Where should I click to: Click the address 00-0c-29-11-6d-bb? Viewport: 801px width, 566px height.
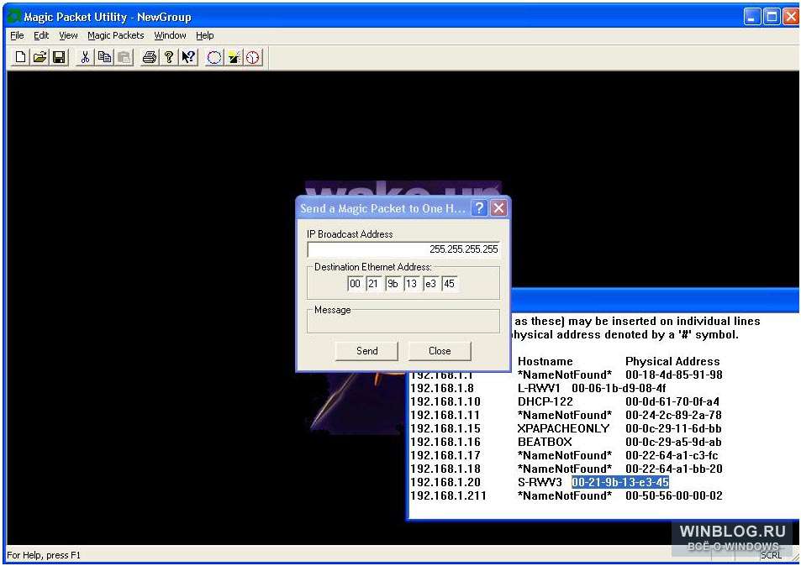[673, 429]
